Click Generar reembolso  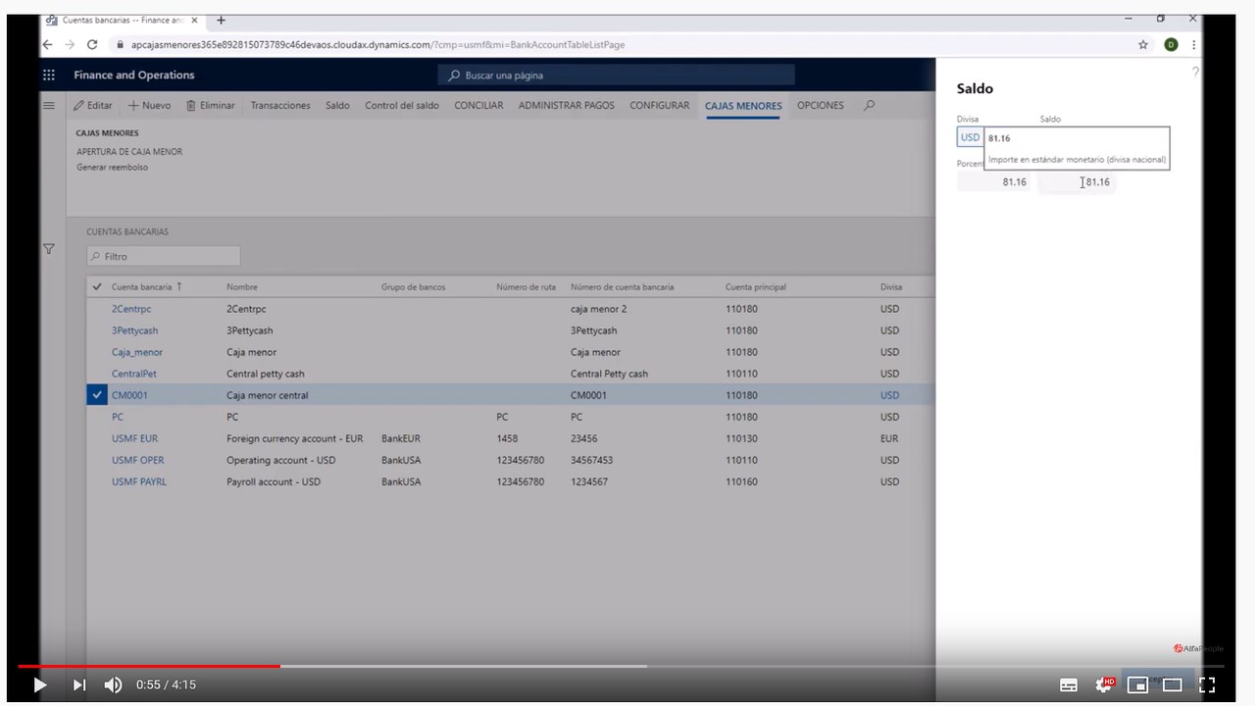(112, 168)
